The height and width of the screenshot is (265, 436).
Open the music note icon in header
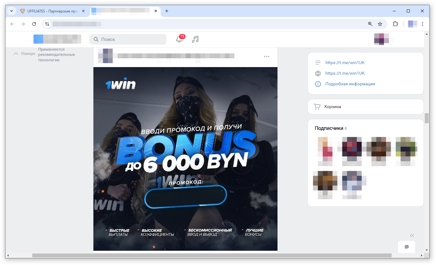[x=195, y=39]
